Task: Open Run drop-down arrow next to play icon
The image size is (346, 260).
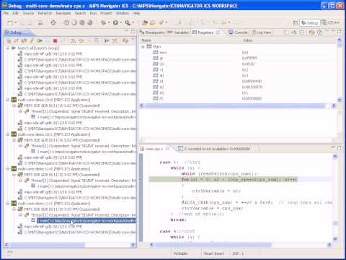Action: 121,23
